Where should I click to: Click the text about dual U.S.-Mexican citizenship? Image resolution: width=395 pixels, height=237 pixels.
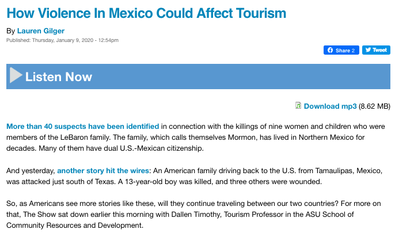pos(121,148)
